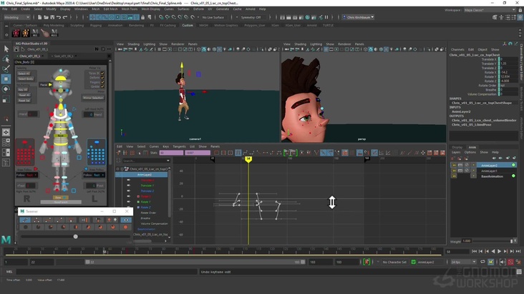Click the Facial button in picker

pos(46,85)
